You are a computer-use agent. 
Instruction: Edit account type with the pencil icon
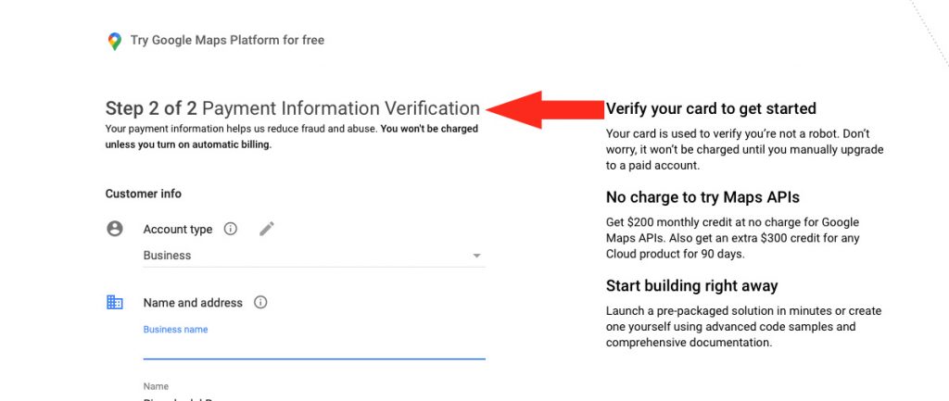point(267,229)
